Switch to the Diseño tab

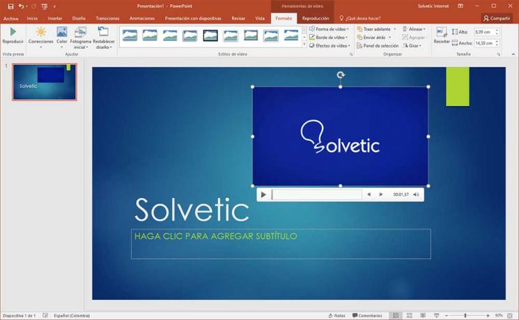(79, 19)
